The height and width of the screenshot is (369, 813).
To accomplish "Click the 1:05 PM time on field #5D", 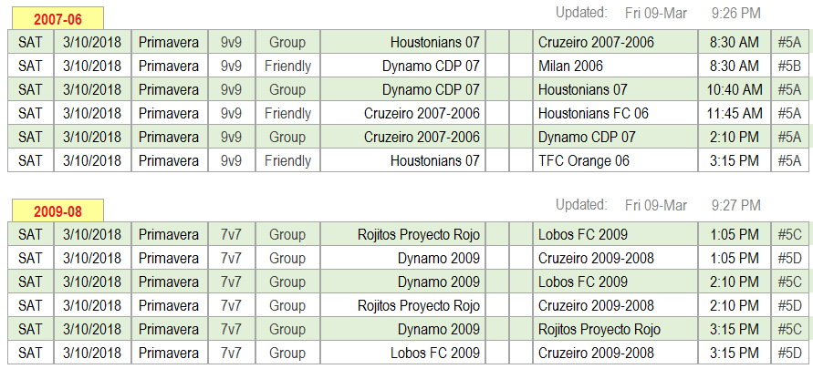I will pyautogui.click(x=735, y=258).
